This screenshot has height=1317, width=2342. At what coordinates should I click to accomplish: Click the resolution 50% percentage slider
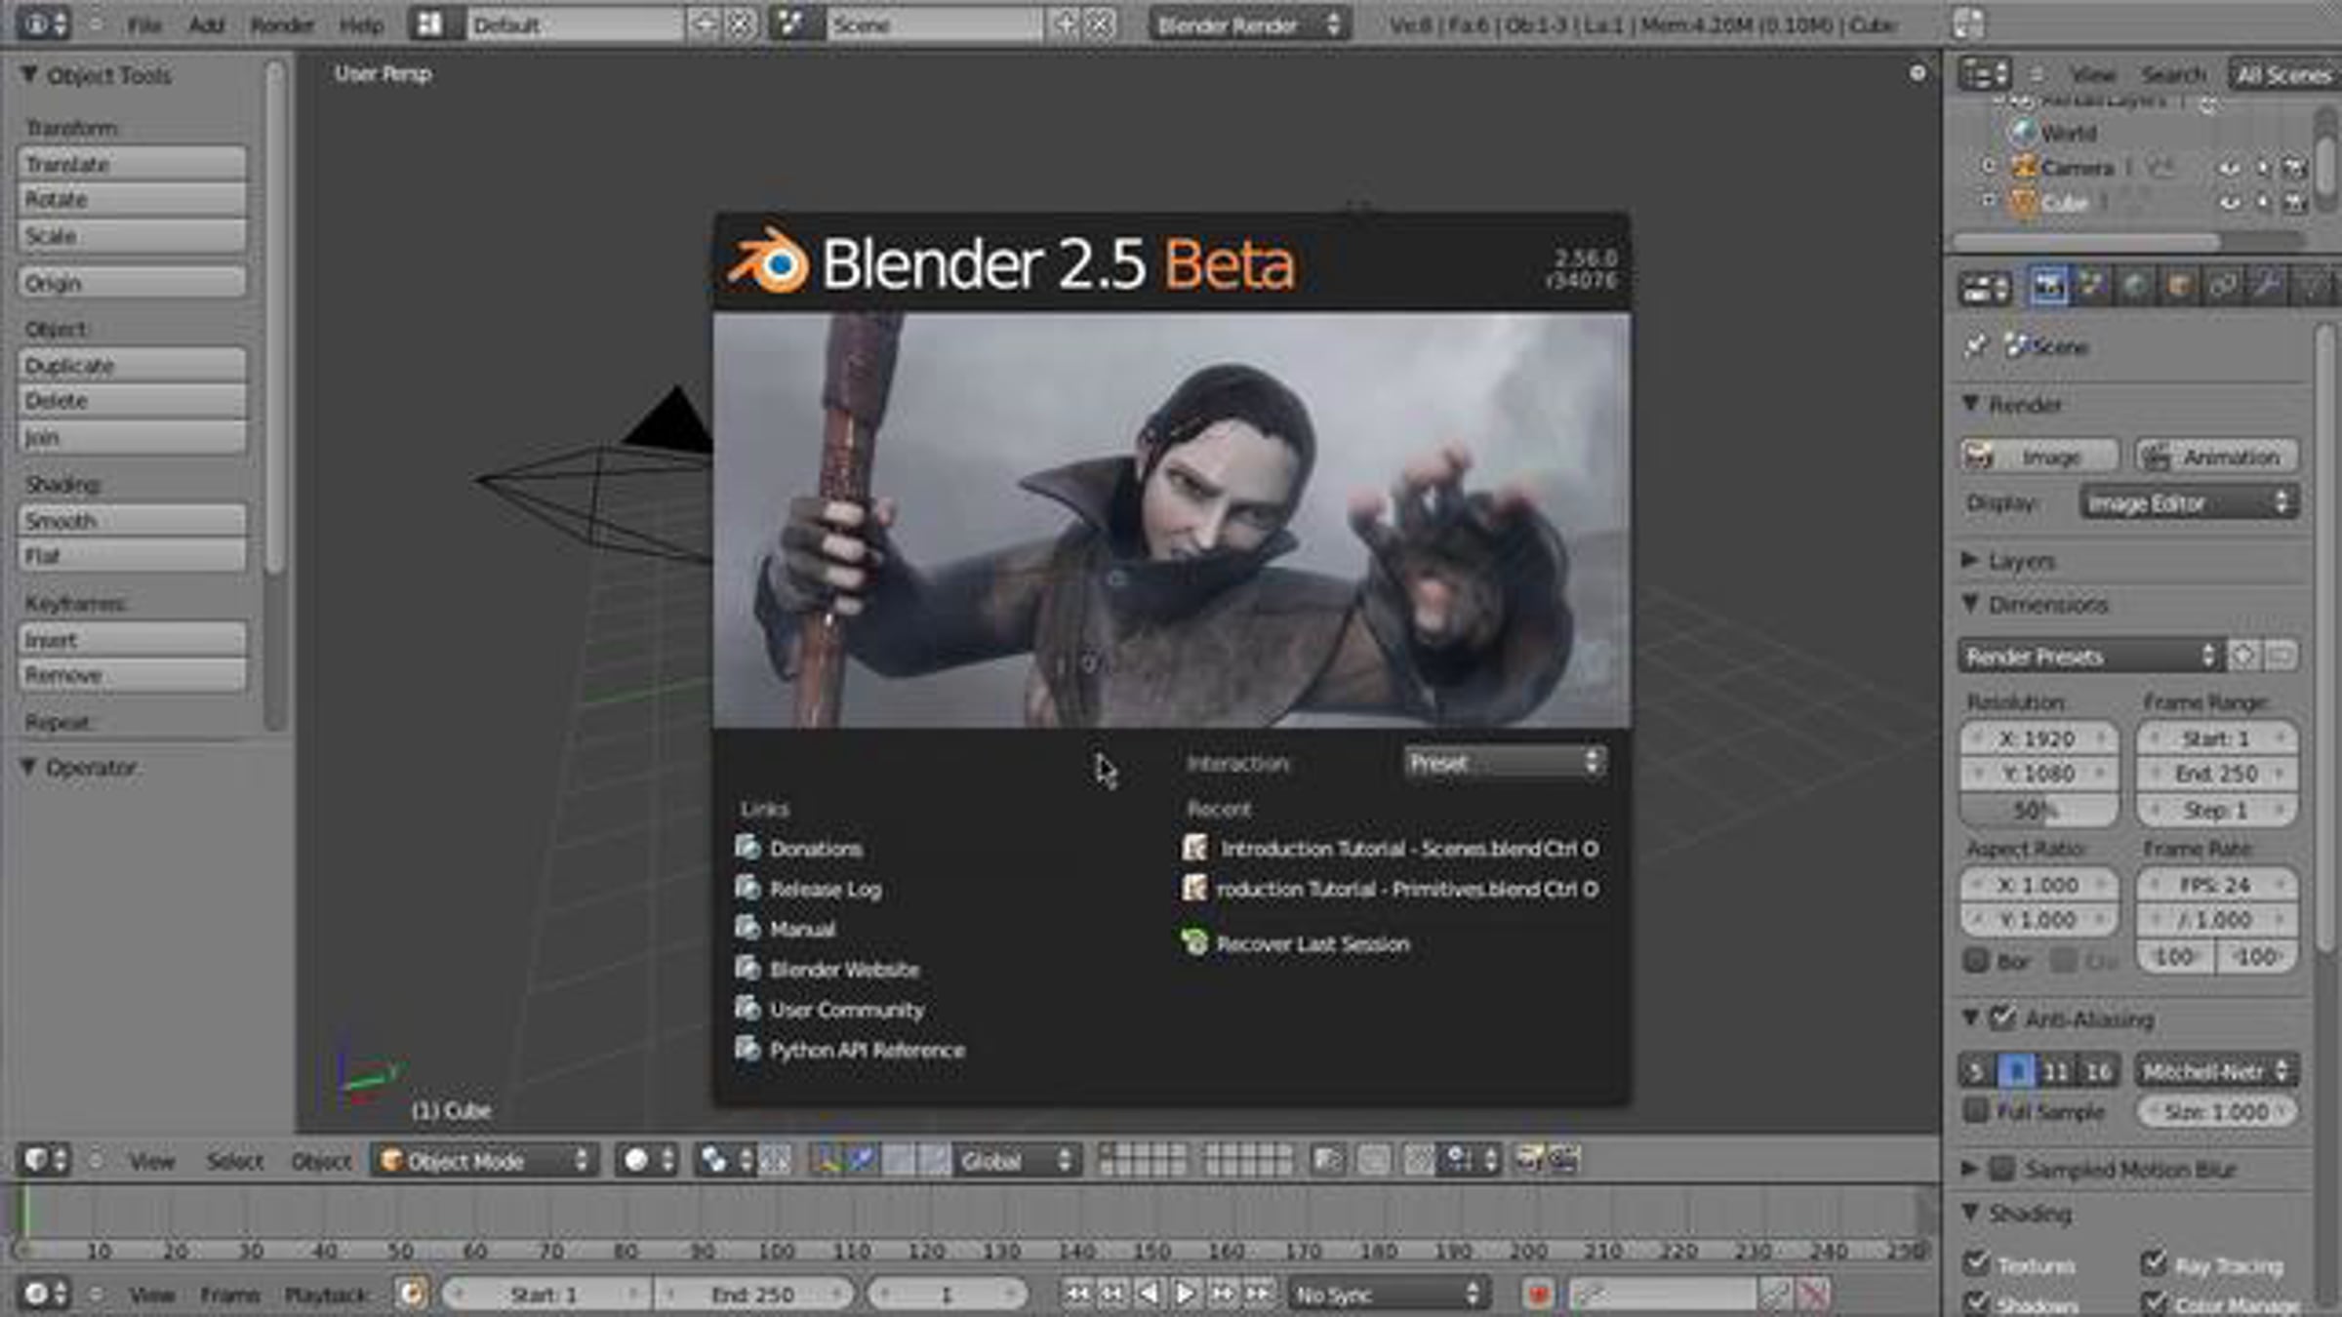point(2038,811)
